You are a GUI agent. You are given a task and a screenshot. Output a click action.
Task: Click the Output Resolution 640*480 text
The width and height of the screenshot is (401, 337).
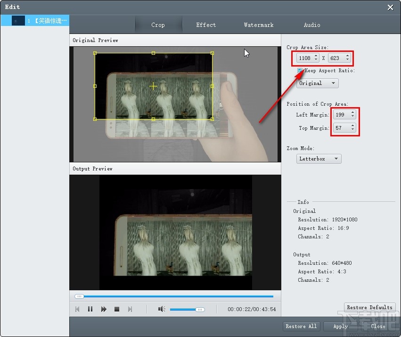325,263
